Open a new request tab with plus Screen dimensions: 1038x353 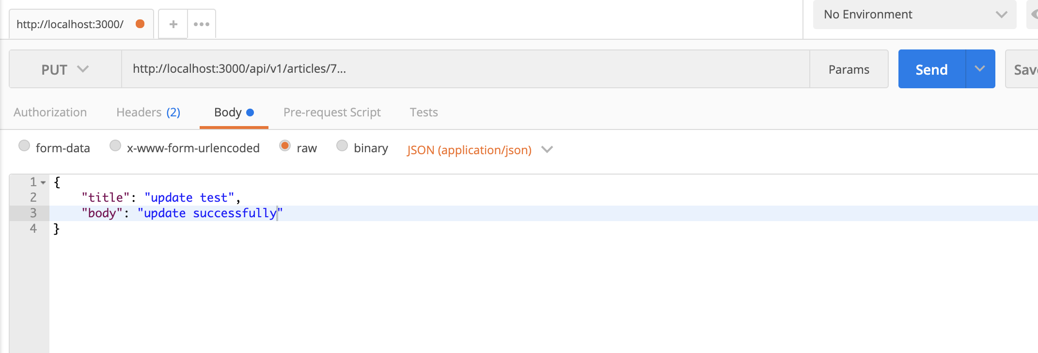pos(173,24)
